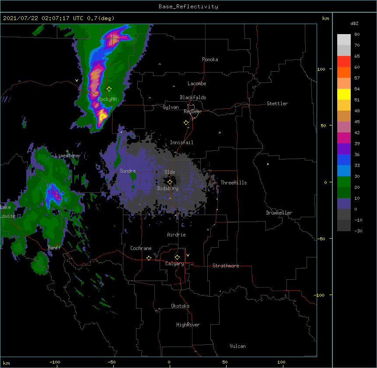Click the Airdrie city label

[176, 235]
